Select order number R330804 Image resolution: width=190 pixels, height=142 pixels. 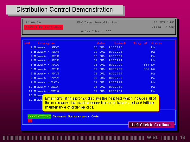pyautogui.click(x=116, y=56)
